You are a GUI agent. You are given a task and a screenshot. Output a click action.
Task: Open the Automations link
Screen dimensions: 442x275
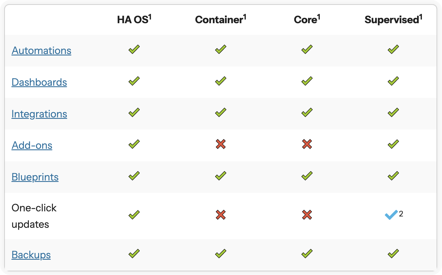click(x=41, y=51)
